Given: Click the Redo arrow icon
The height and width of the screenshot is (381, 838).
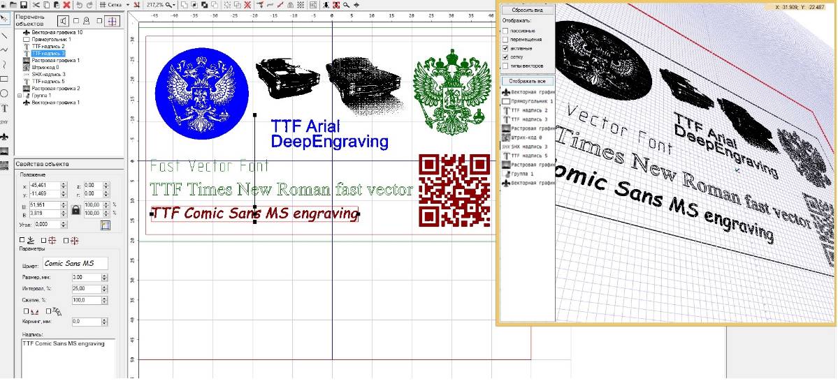Looking at the screenshot, I should (89, 5).
